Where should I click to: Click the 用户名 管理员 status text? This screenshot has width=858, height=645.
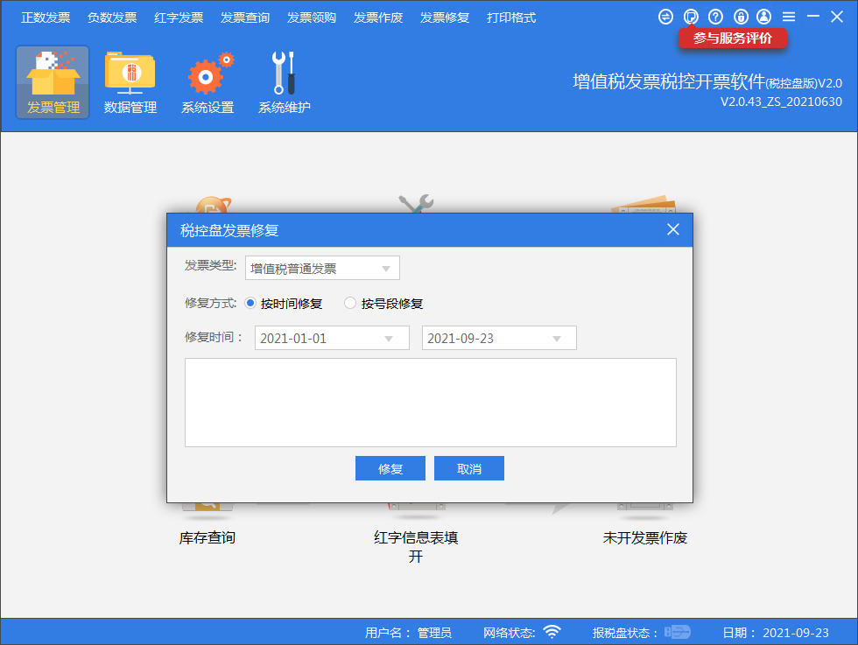[x=408, y=633]
